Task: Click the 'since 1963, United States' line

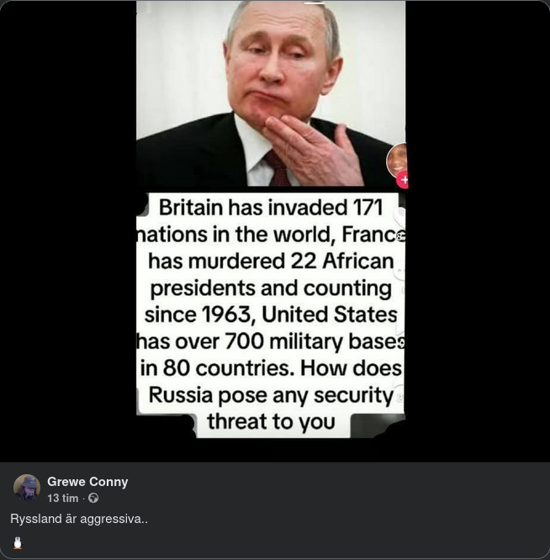Action: click(271, 314)
